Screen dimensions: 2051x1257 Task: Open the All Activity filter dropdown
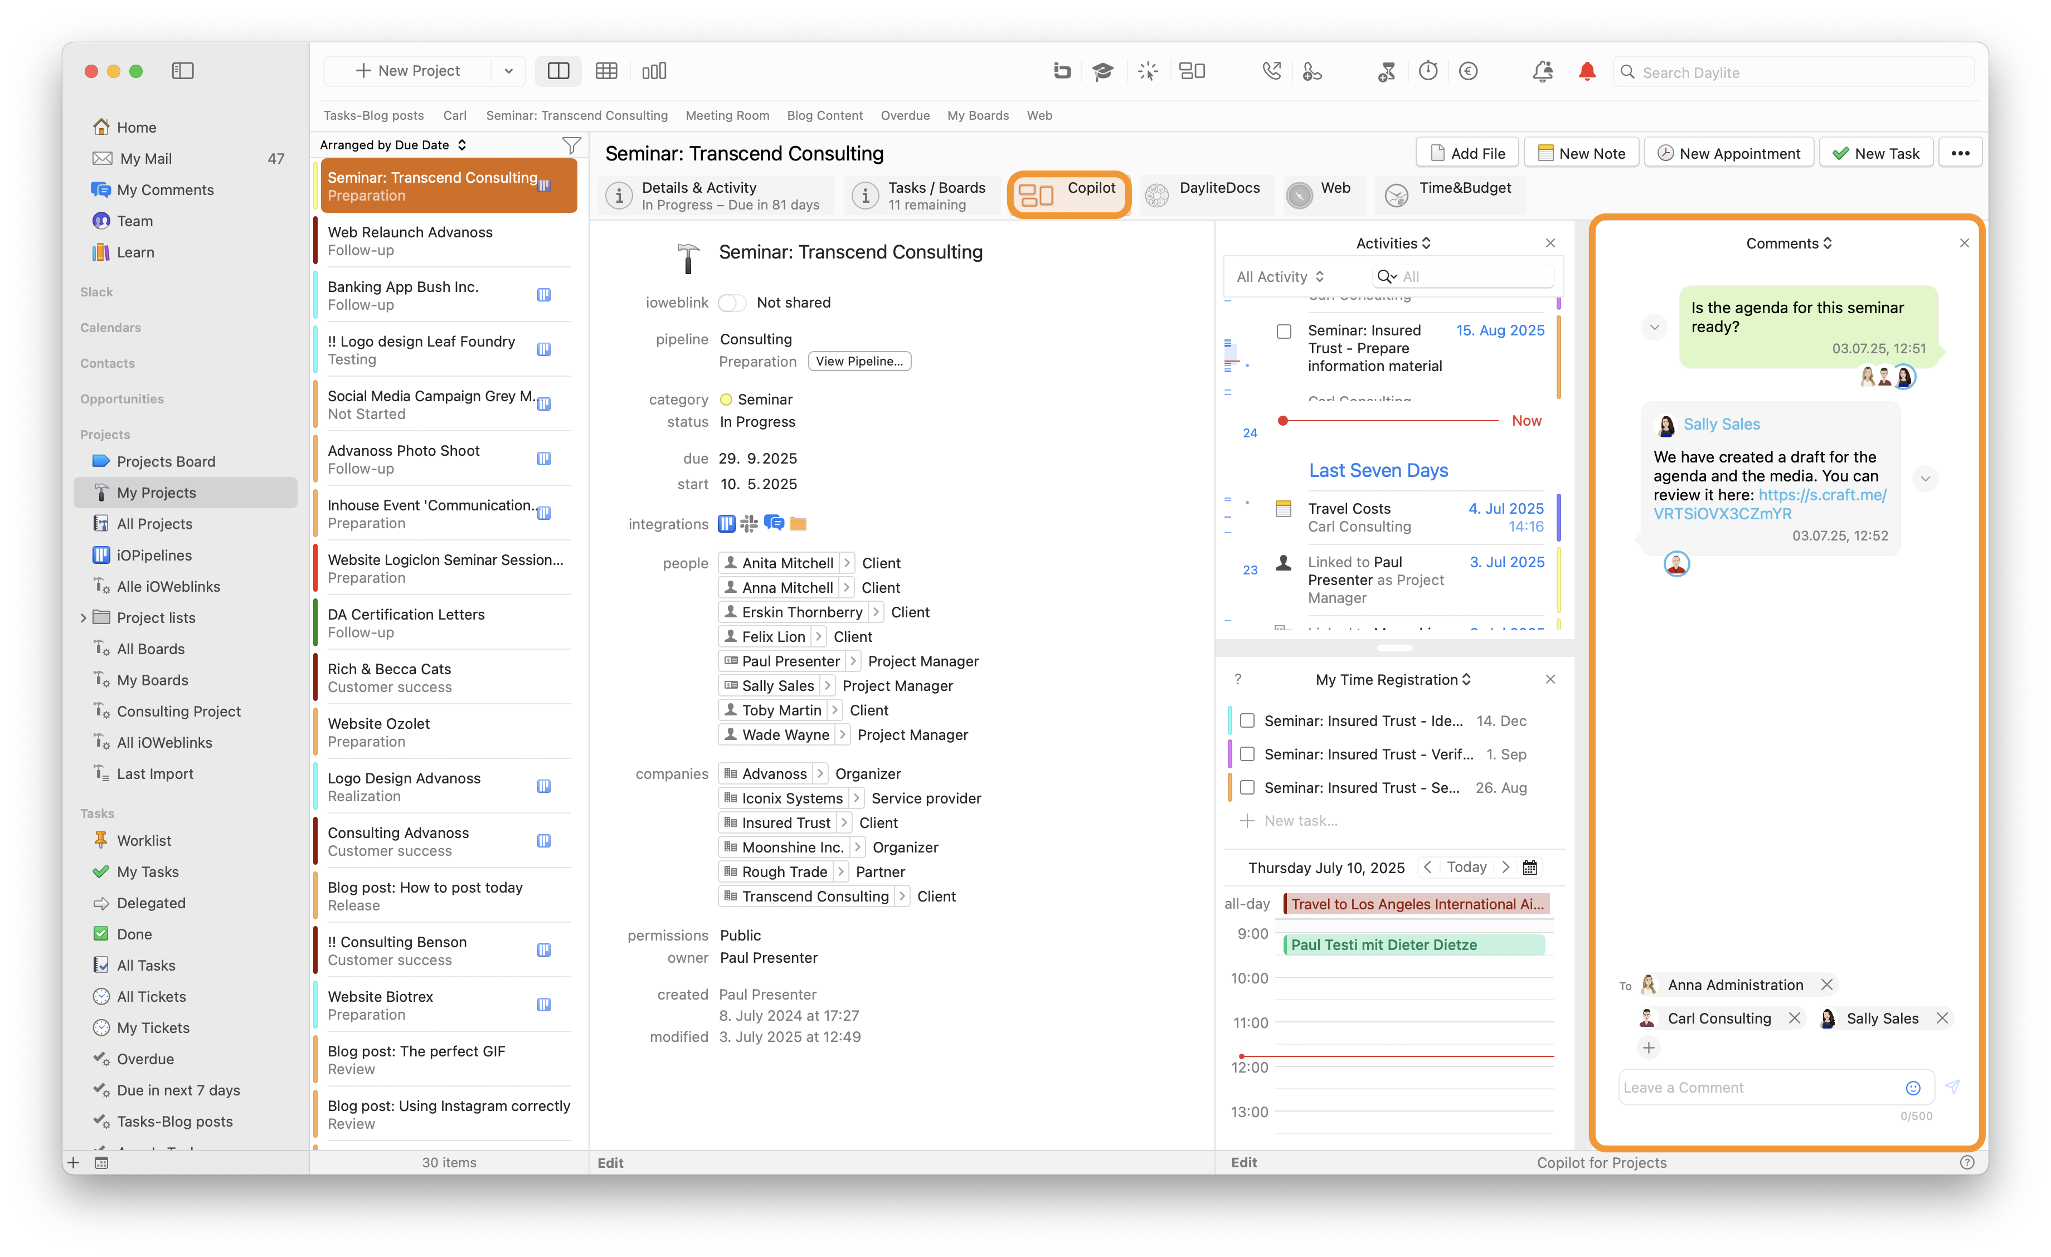pos(1280,276)
